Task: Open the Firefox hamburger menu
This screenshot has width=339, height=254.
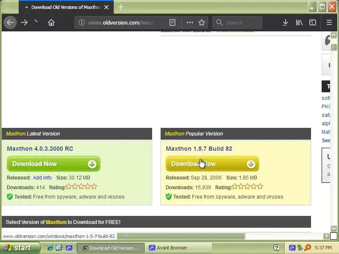Action: (x=329, y=22)
